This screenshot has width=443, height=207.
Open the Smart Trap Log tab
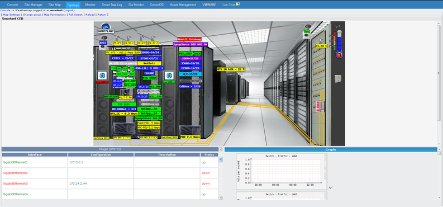pyautogui.click(x=112, y=5)
